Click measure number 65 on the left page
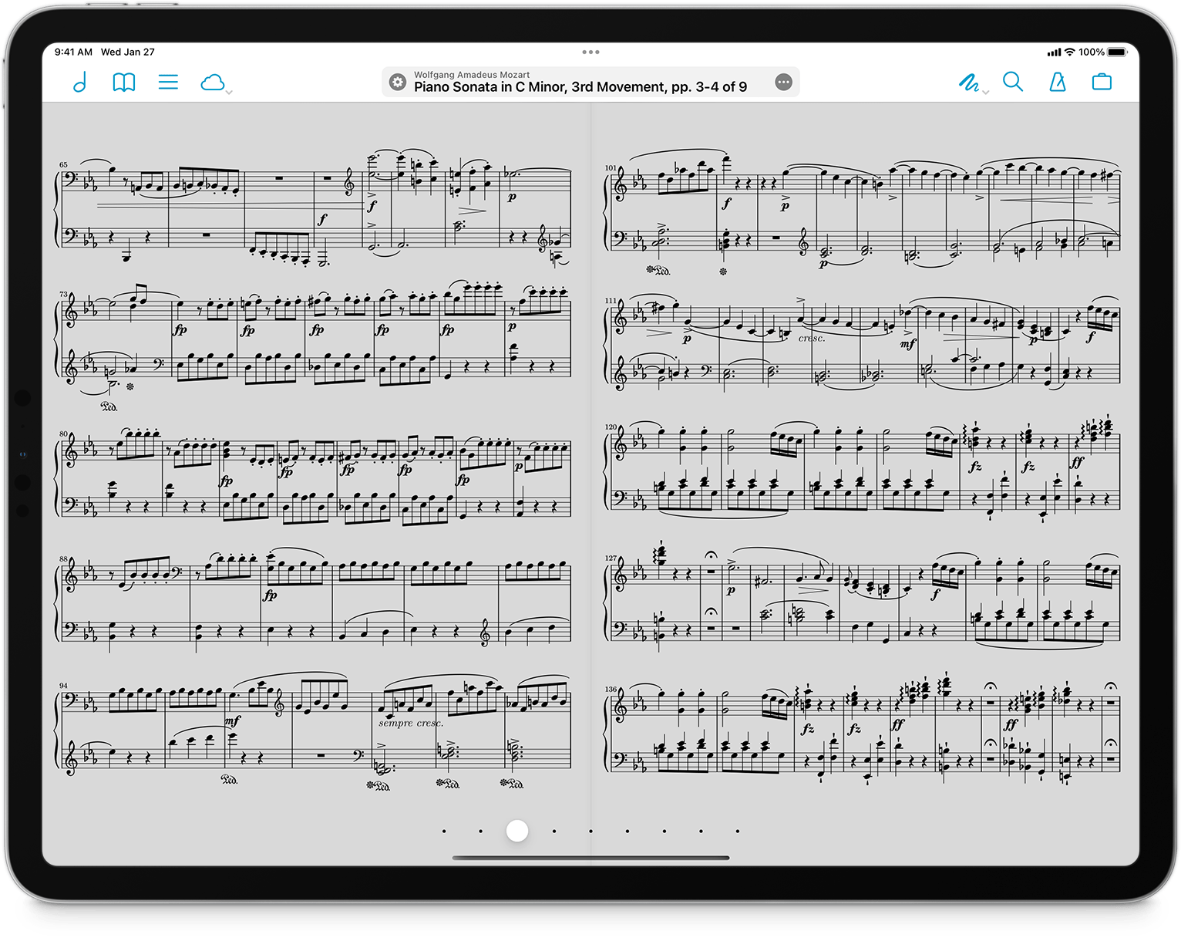Viewport: 1181px width, 948px height. tap(63, 164)
